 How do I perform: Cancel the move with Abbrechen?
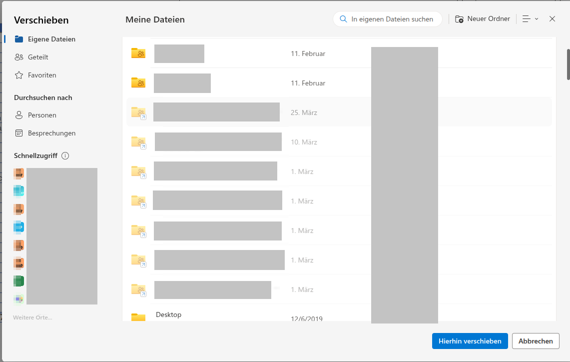[536, 341]
